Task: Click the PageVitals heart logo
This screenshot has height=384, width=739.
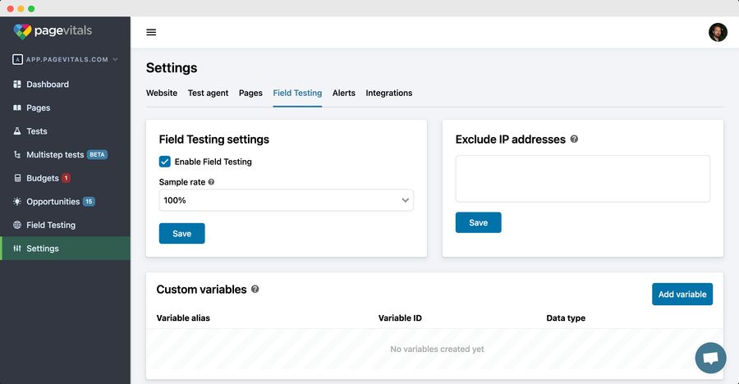Action: [x=22, y=31]
